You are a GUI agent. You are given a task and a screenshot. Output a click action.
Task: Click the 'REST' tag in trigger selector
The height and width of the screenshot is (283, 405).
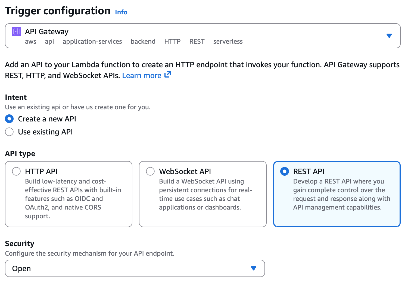[x=197, y=41]
